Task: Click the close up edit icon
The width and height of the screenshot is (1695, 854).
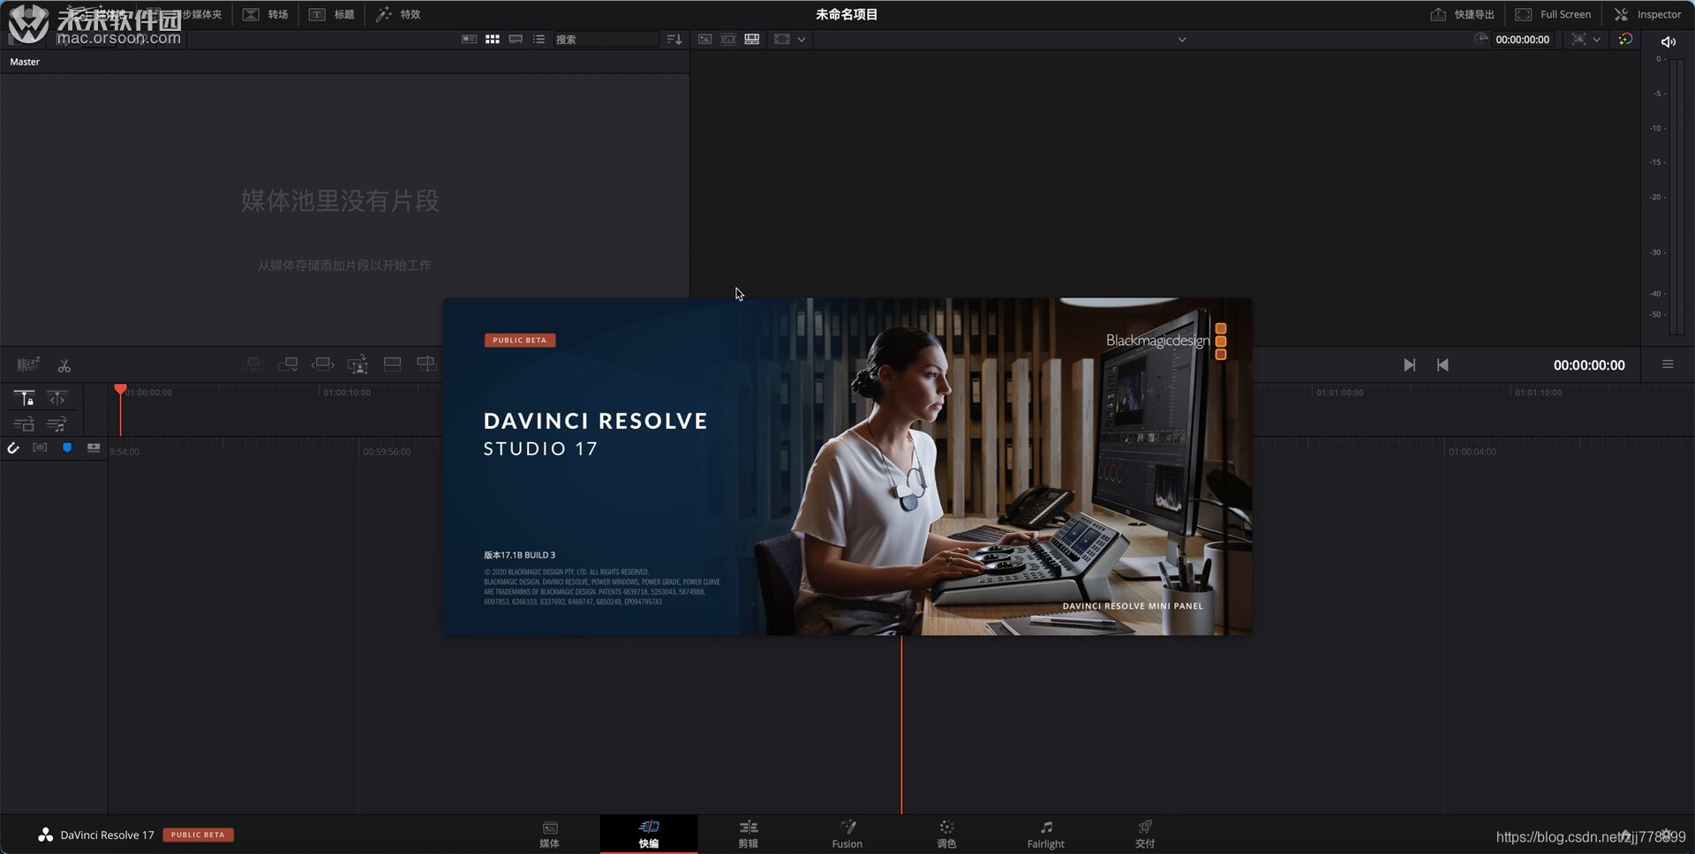Action: coord(358,364)
